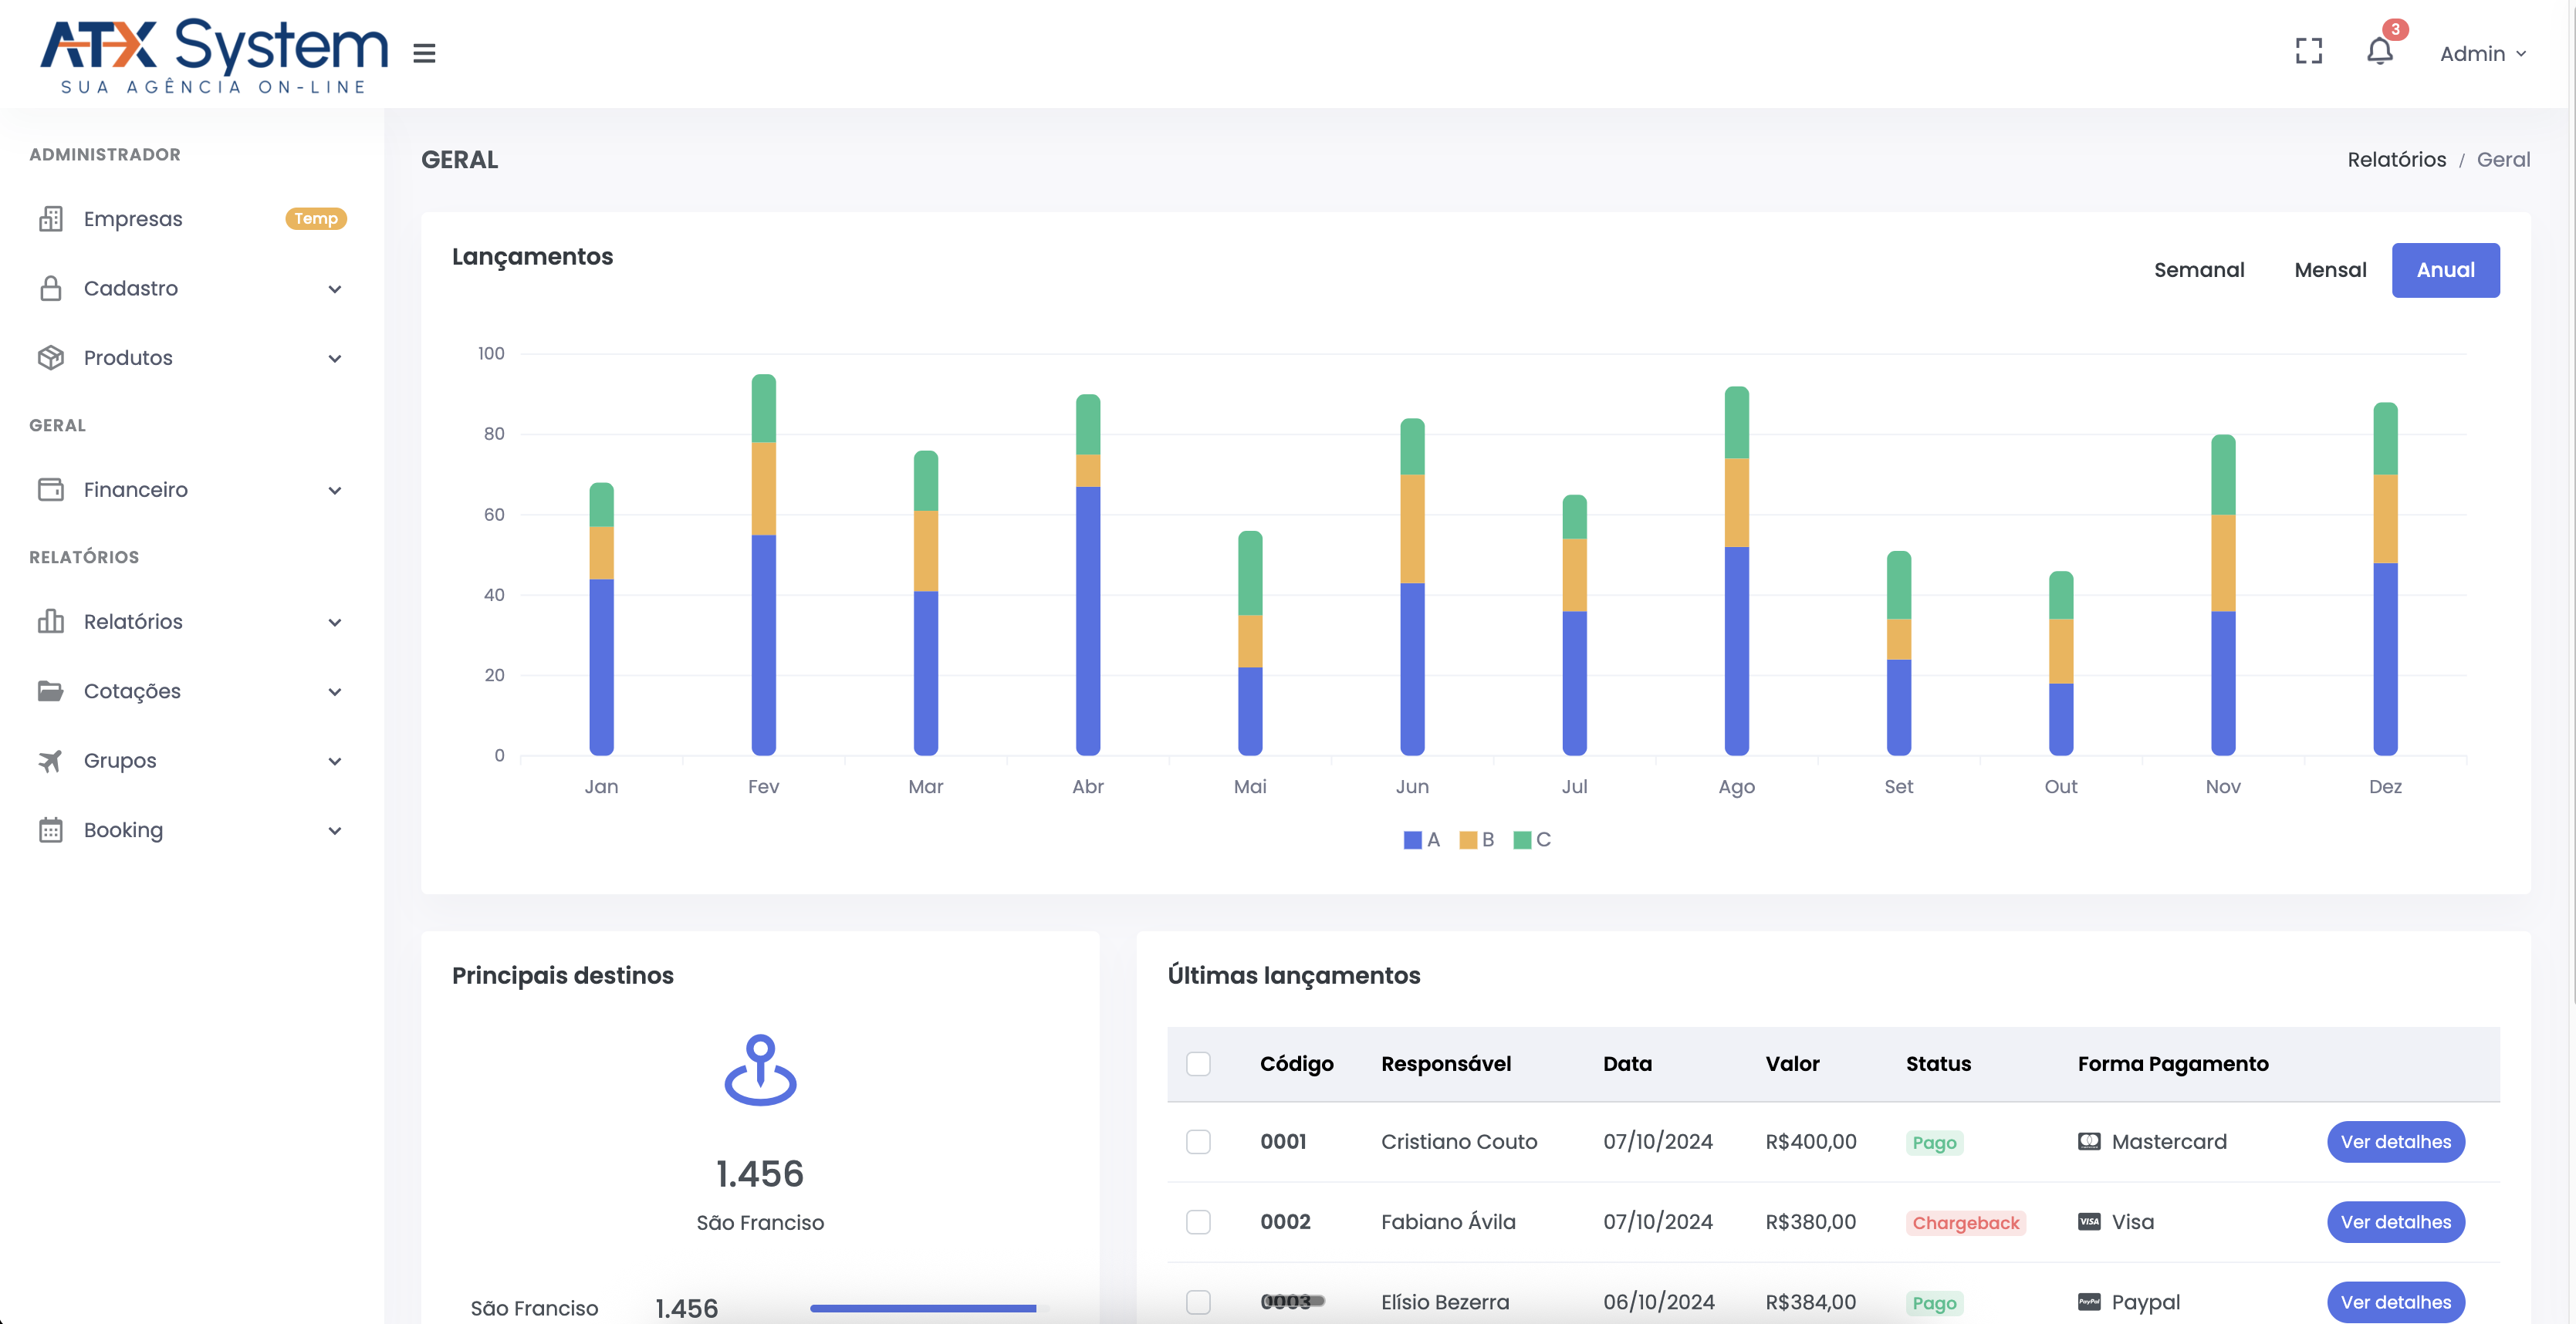Click the Cotações folder icon
Screen dimensions: 2576x1324
52,690
